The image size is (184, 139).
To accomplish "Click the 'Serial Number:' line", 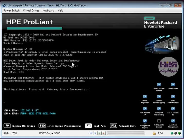I will point(13,43).
